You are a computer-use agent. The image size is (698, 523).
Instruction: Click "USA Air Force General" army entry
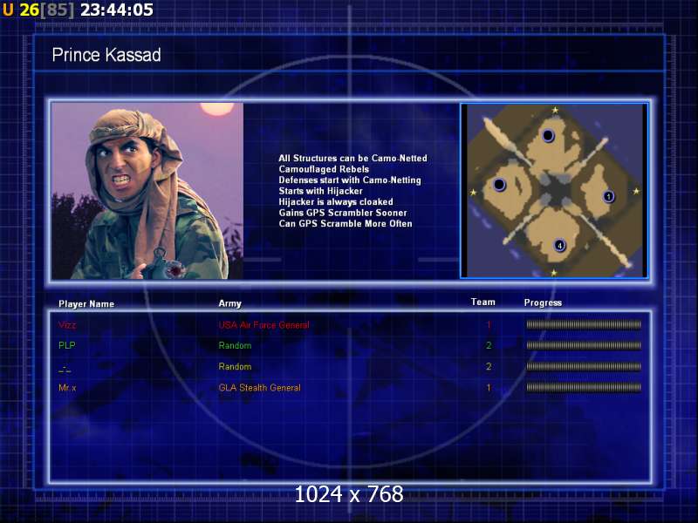(264, 325)
